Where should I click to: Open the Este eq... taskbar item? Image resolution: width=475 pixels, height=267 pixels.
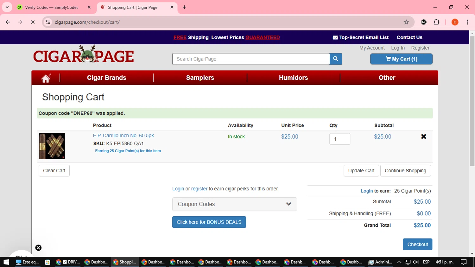point(28,262)
